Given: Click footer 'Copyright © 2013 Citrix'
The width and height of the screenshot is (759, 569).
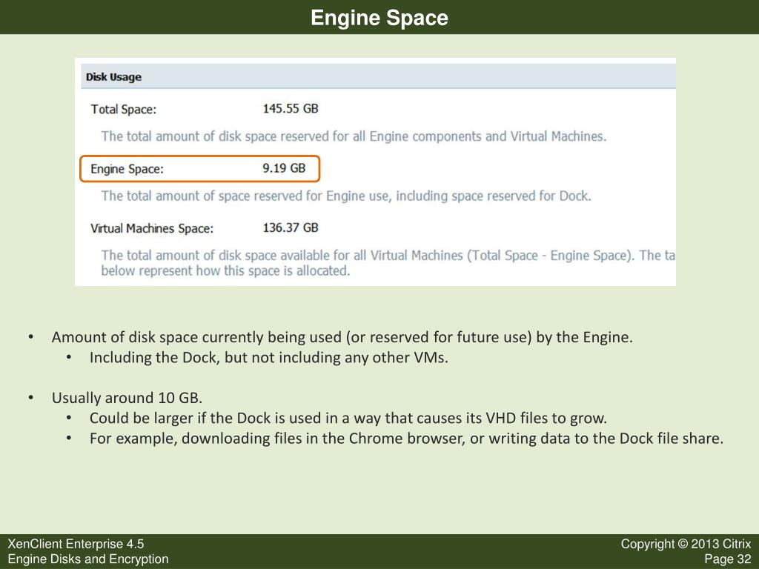Looking at the screenshot, I should 686,544.
